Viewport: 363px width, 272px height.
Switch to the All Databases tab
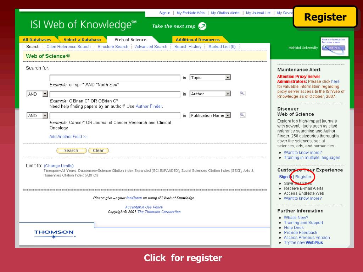[37, 40]
